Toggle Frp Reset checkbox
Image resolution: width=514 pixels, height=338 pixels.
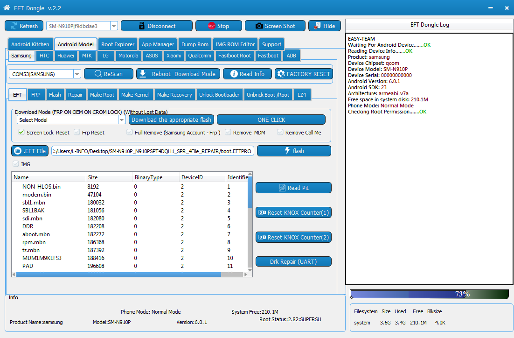76,132
